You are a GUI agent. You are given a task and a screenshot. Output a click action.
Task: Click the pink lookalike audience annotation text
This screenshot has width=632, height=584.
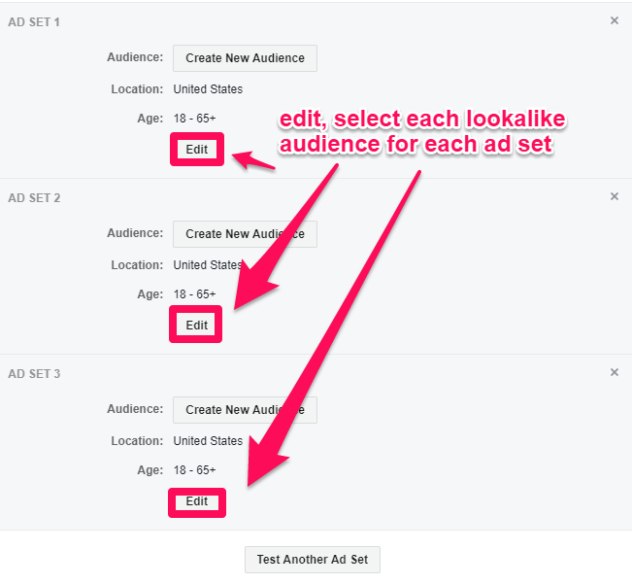[421, 132]
